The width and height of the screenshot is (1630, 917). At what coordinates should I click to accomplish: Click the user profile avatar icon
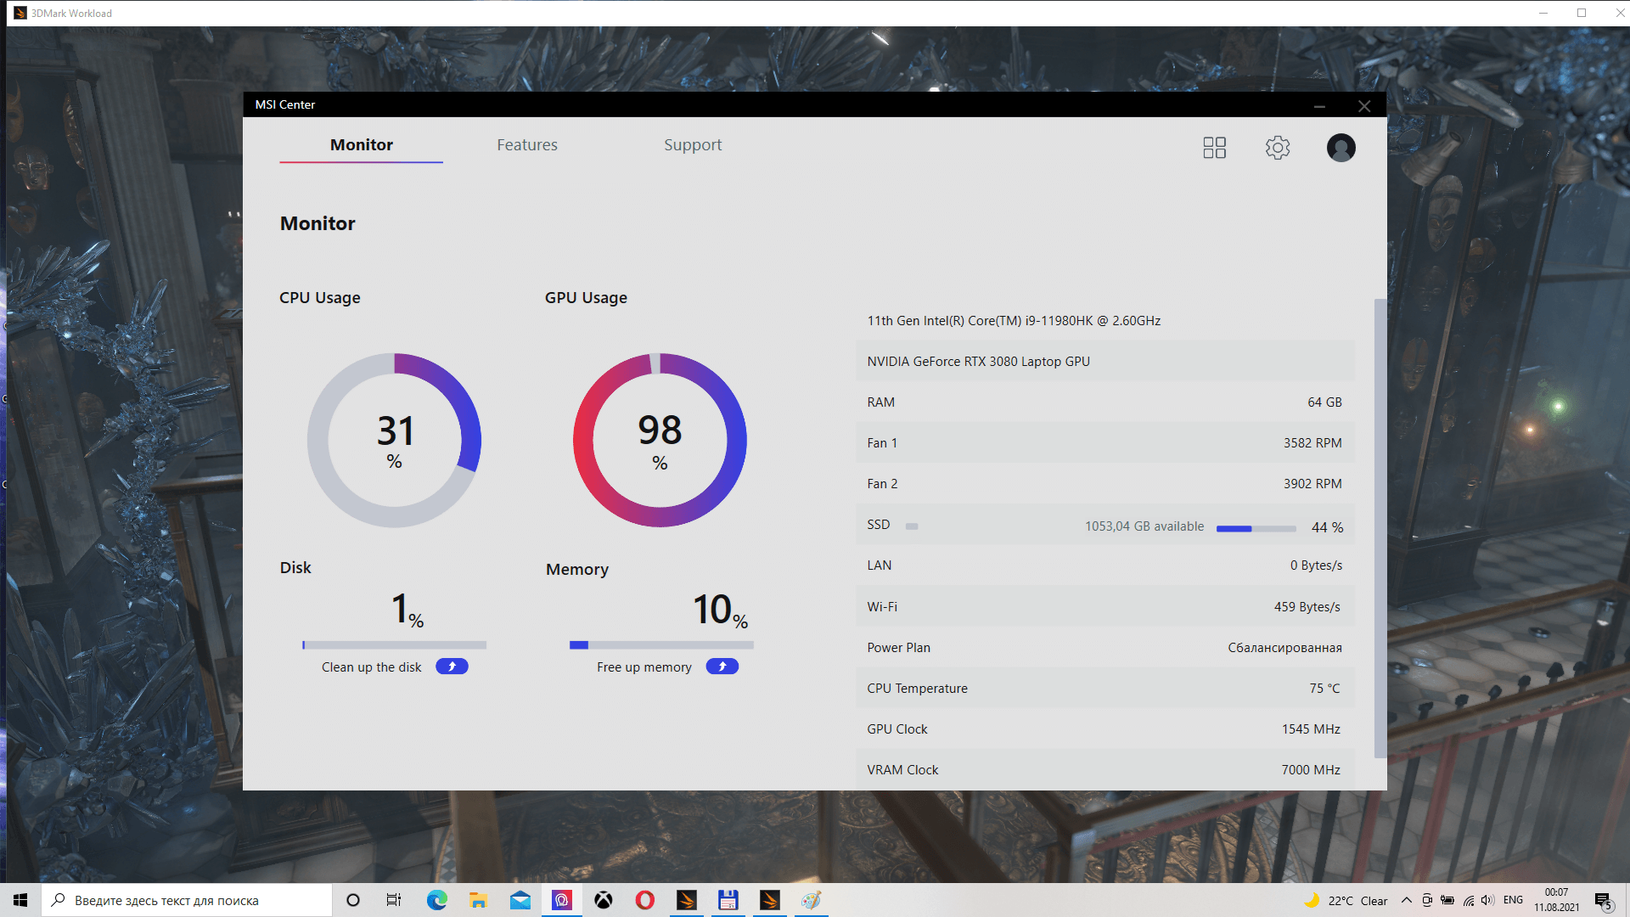[x=1341, y=148]
